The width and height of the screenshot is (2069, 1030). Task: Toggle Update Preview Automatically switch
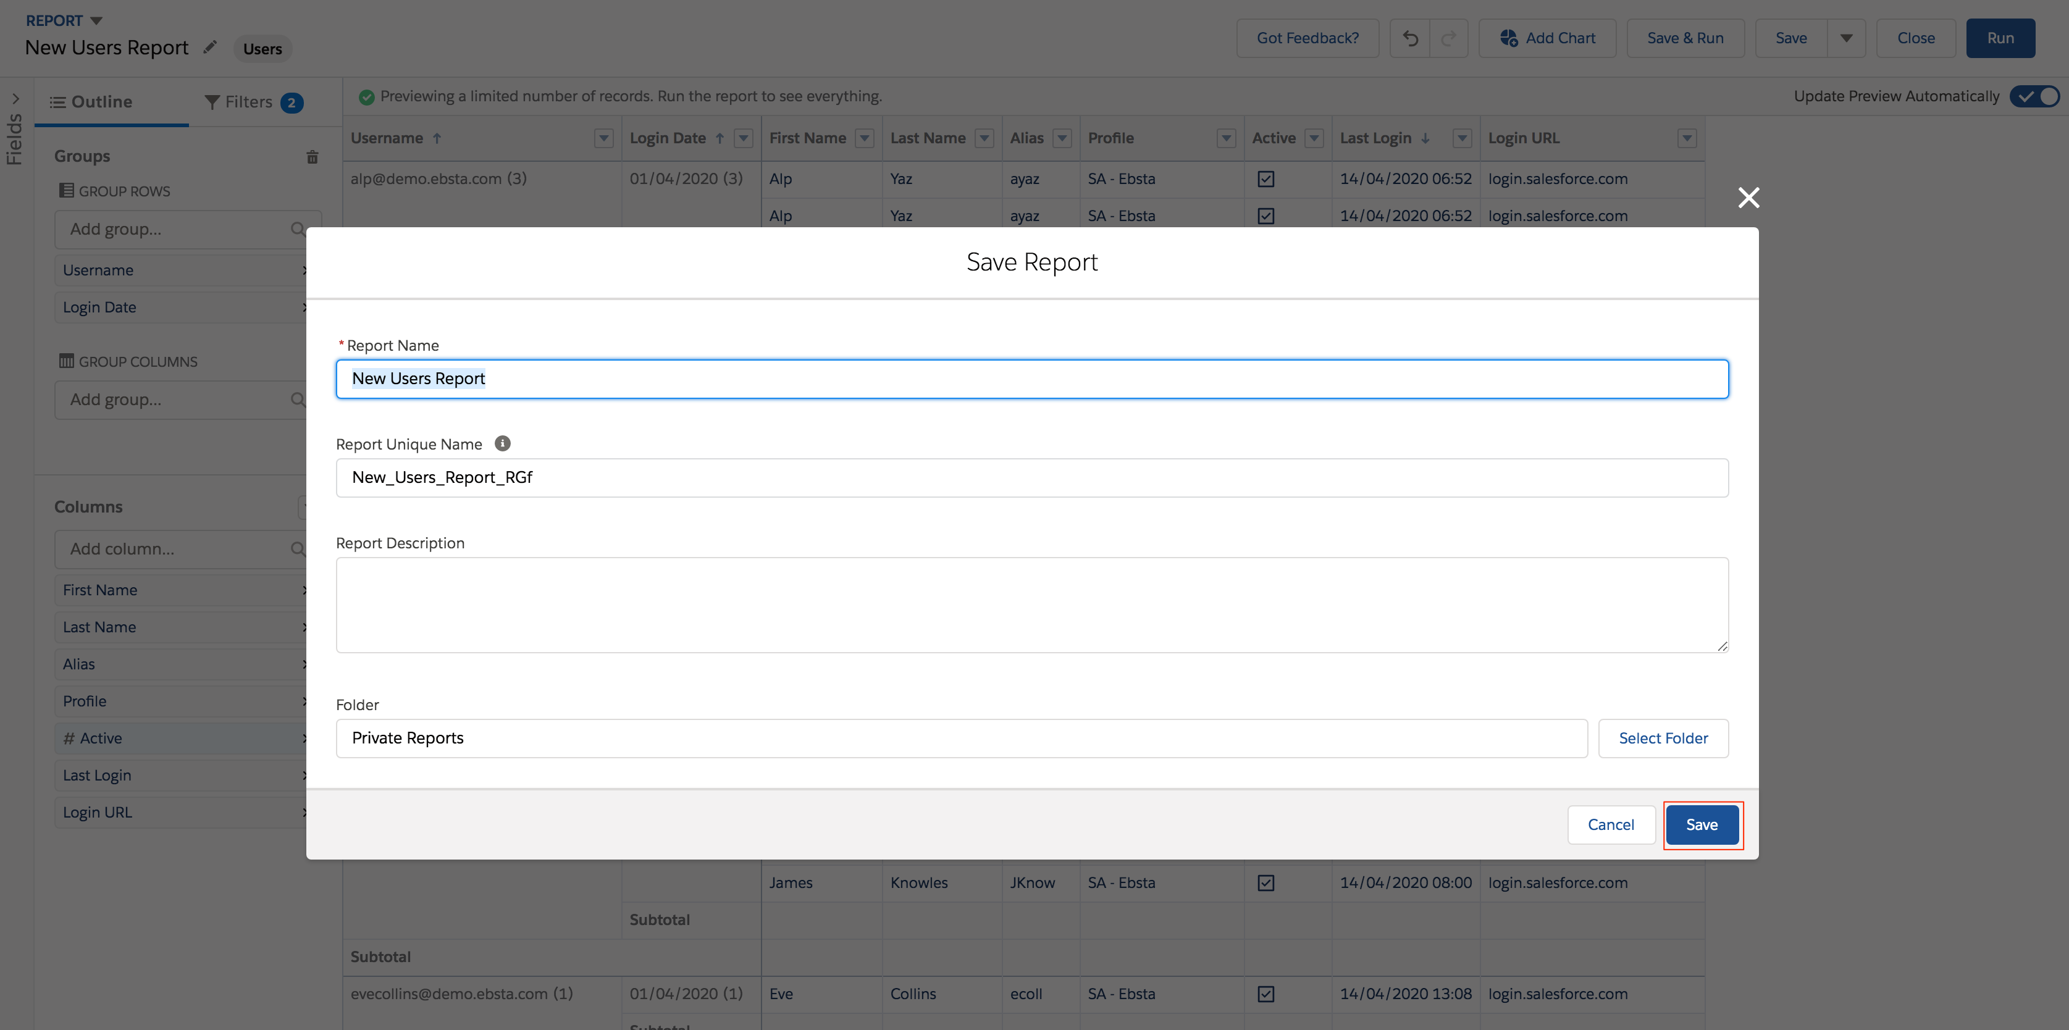point(2035,96)
